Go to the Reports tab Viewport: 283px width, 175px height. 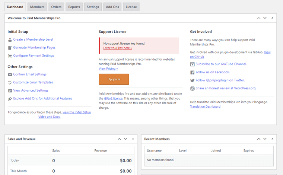[74, 7]
